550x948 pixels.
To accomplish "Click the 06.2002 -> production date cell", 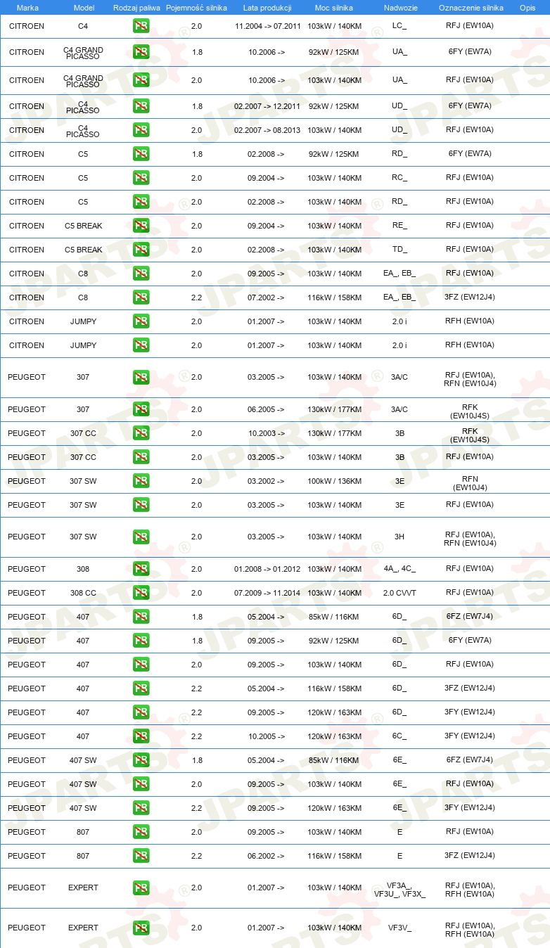I will (x=267, y=857).
